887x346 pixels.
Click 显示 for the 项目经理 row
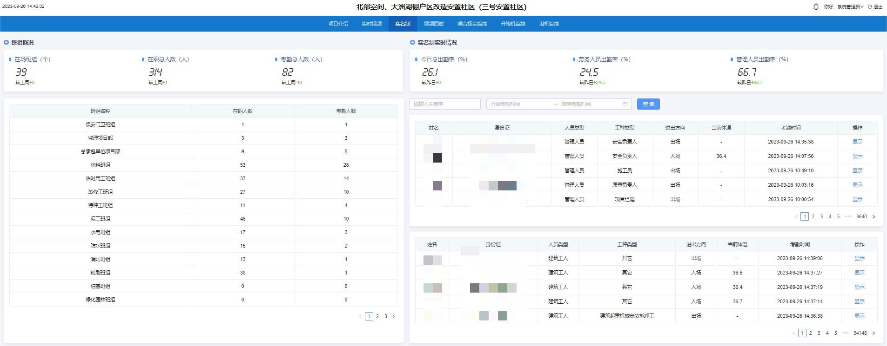pyautogui.click(x=857, y=199)
